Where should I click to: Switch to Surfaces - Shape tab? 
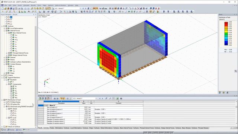88,128
